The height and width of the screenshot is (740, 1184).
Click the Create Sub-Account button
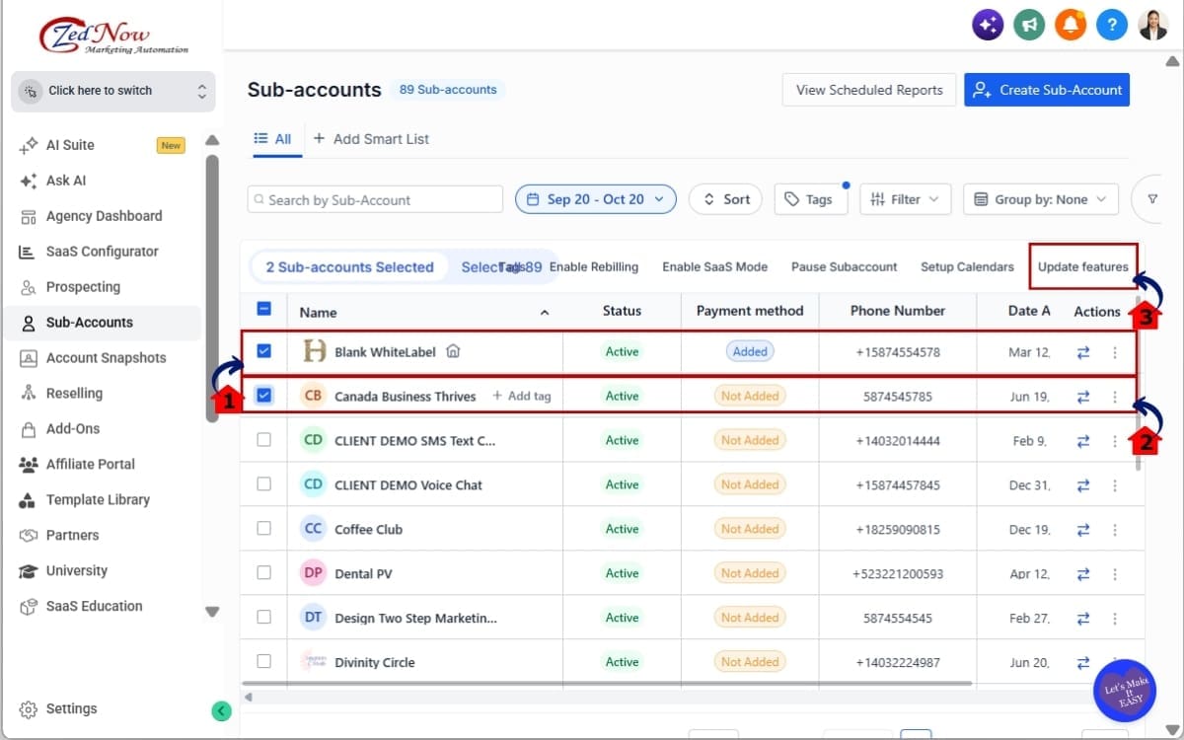1047,90
